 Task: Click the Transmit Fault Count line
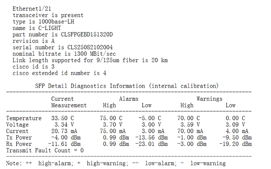tap(45, 150)
